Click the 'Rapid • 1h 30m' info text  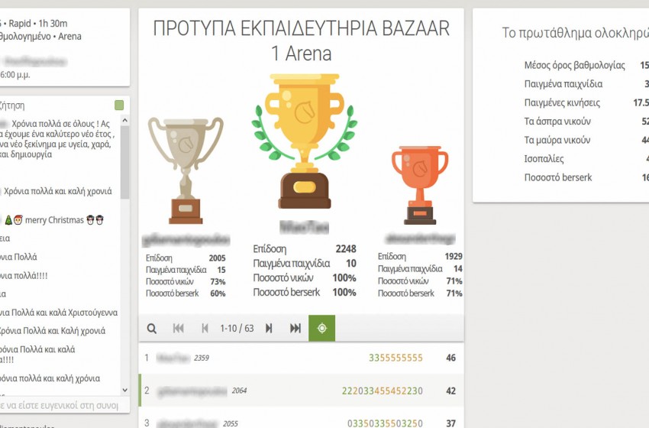coord(37,23)
